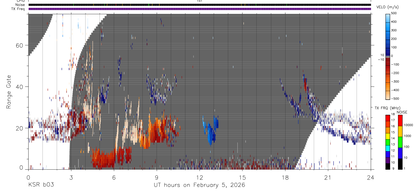Click the x-axis hour tick "6"
The height and width of the screenshot is (192, 417).
click(114, 177)
